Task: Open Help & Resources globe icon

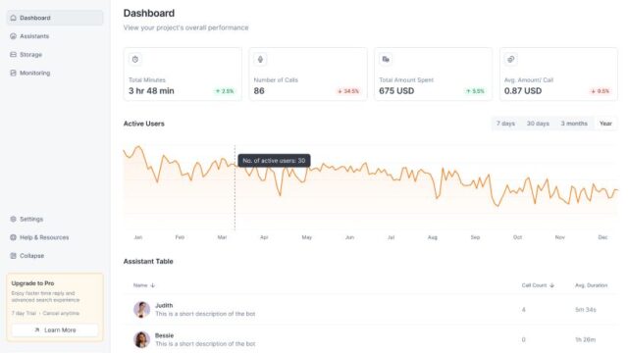Action: tap(13, 237)
